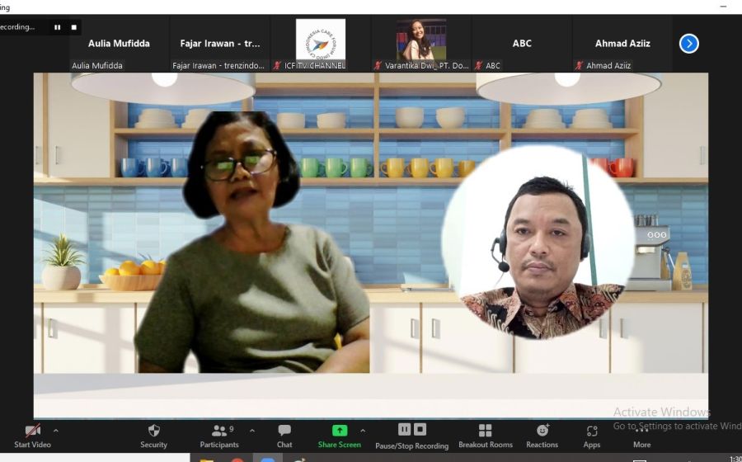Expand the caret next to Participants

(252, 431)
